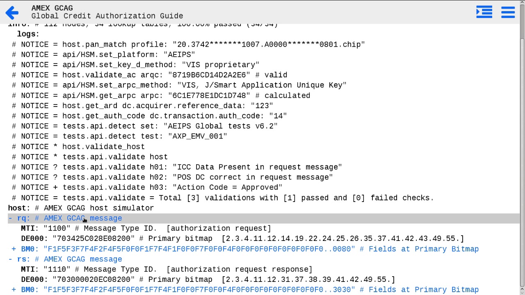Click the host.validate_ac arqc log line
The image size is (525, 295).
point(150,75)
